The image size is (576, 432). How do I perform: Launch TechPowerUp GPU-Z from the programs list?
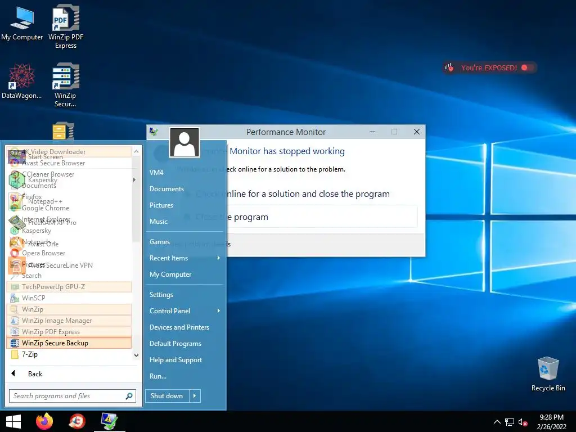click(x=69, y=287)
